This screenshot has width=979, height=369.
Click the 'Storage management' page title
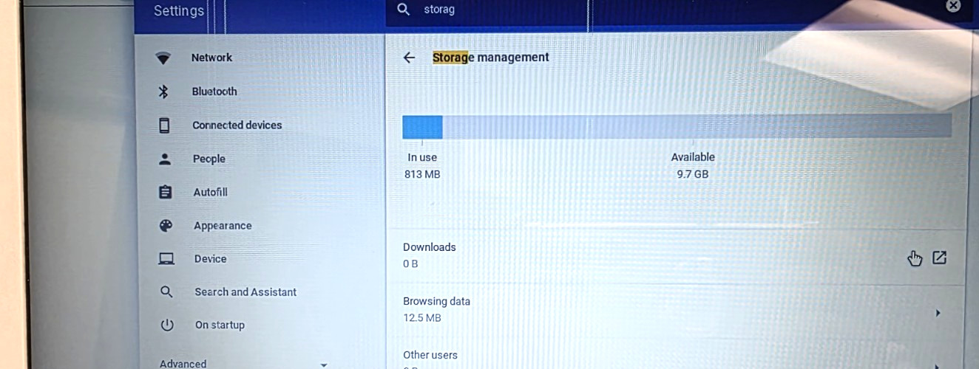[491, 58]
